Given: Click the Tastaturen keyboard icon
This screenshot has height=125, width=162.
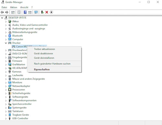Looking at the screenshot, I should point(10,111).
